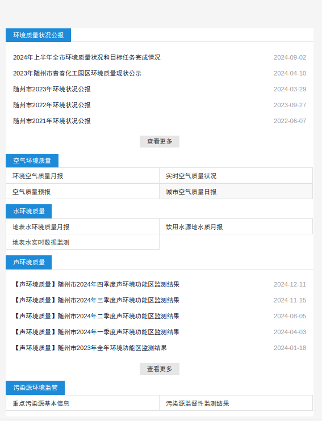Open 2024年四季度声环境功能区监测结果

(x=96, y=284)
